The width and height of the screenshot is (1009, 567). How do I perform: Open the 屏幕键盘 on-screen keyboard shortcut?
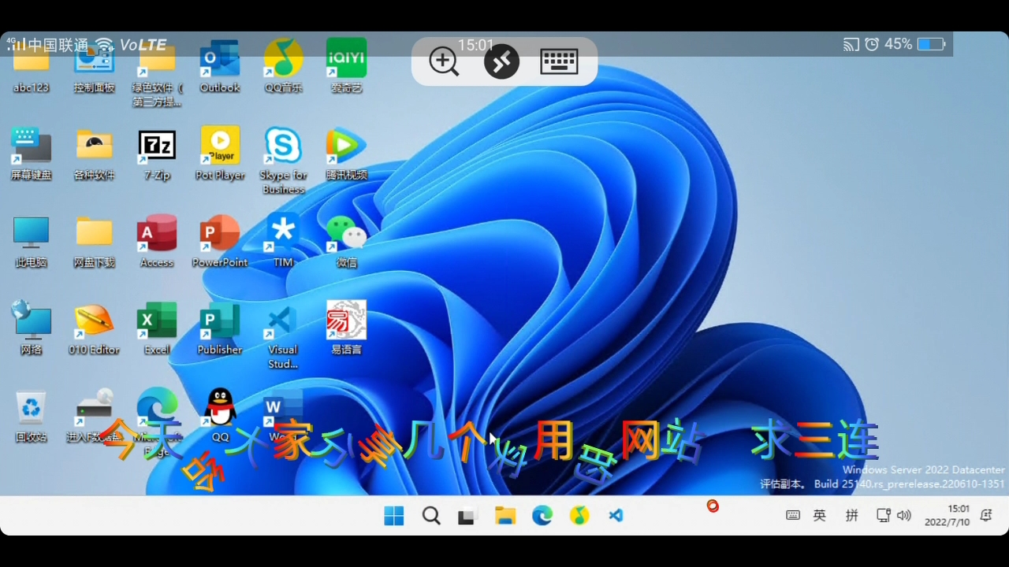(x=32, y=154)
